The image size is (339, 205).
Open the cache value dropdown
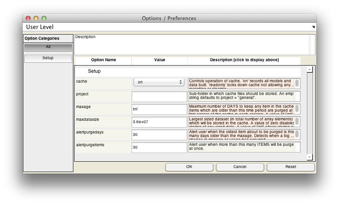click(x=159, y=82)
